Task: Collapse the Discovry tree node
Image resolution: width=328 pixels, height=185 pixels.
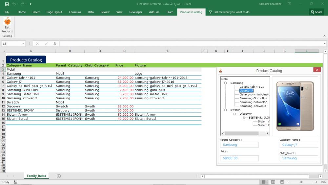Action: [x=235, y=114]
